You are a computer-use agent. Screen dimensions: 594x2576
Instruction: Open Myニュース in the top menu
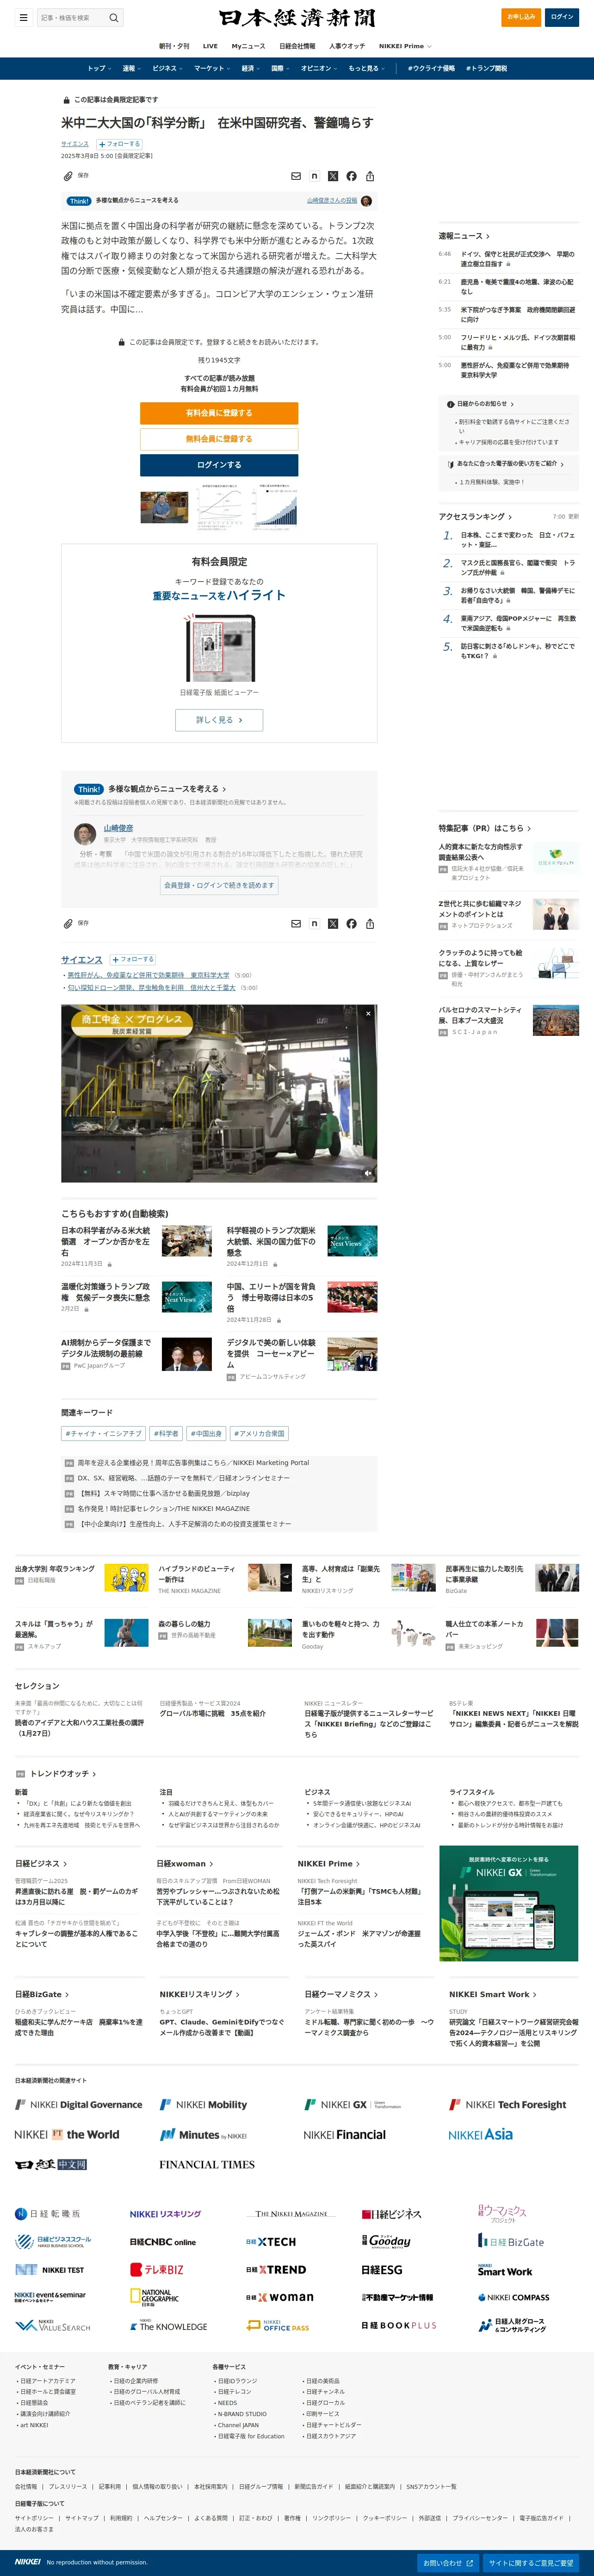(x=248, y=46)
